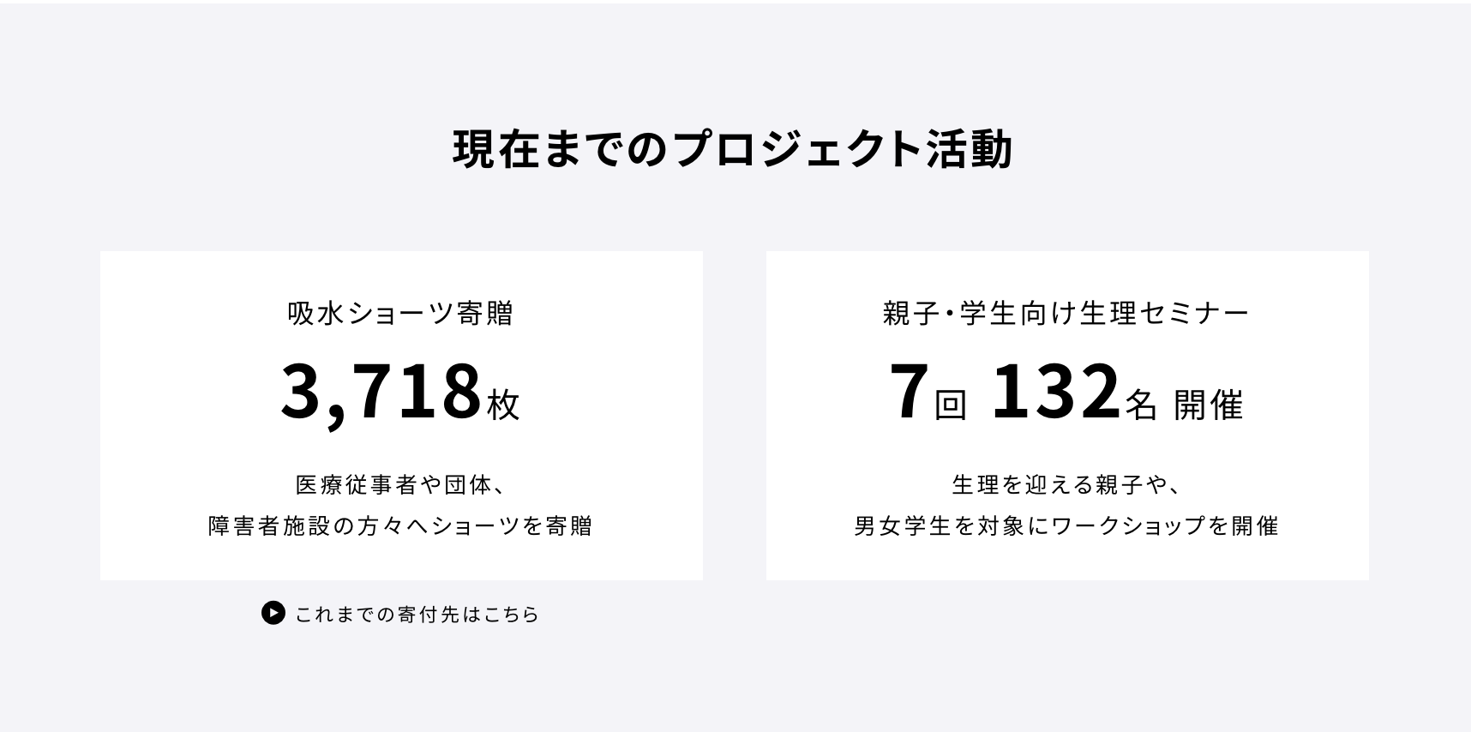Viewport: 1471px width, 732px height.
Task: Click the 名 unit after 132
Action: pyautogui.click(x=1141, y=405)
